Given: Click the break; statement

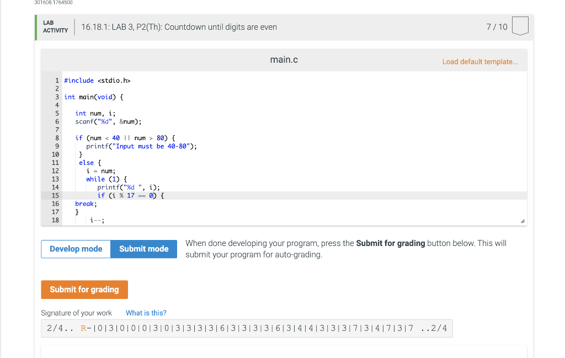Looking at the screenshot, I should 86,204.
